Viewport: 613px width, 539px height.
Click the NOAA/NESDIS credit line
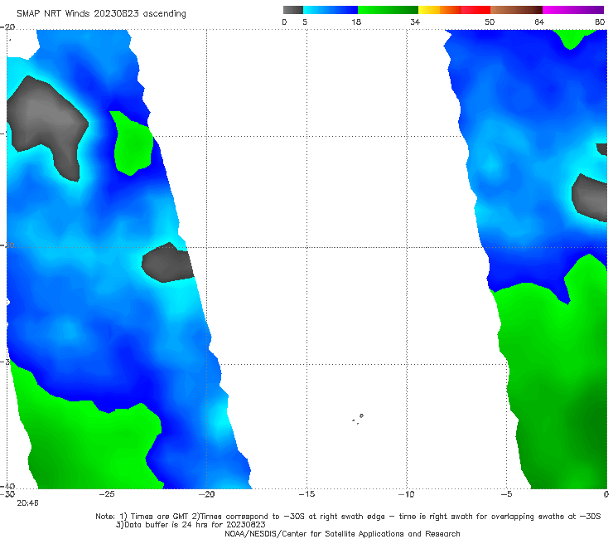click(x=342, y=534)
